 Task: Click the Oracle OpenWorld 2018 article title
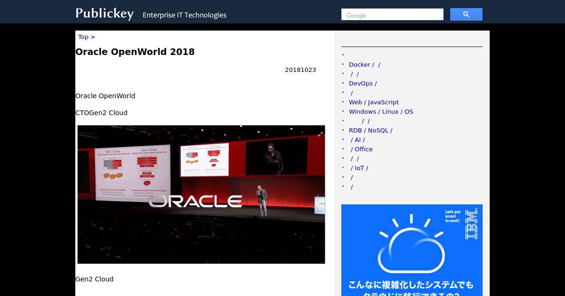(x=135, y=52)
